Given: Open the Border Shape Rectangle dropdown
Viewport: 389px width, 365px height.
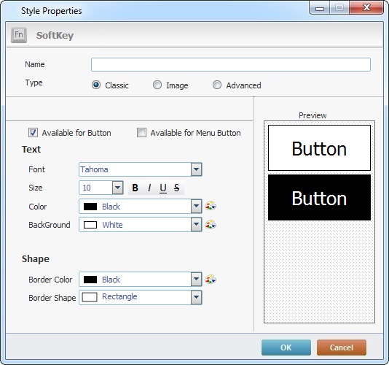Looking at the screenshot, I should pyautogui.click(x=141, y=297).
